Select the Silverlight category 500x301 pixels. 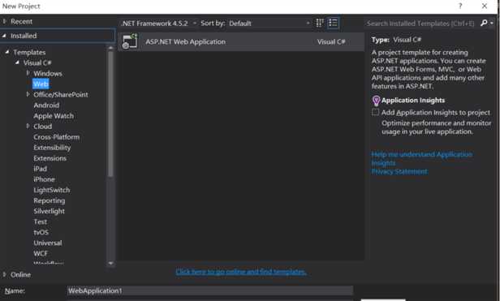pos(49,211)
